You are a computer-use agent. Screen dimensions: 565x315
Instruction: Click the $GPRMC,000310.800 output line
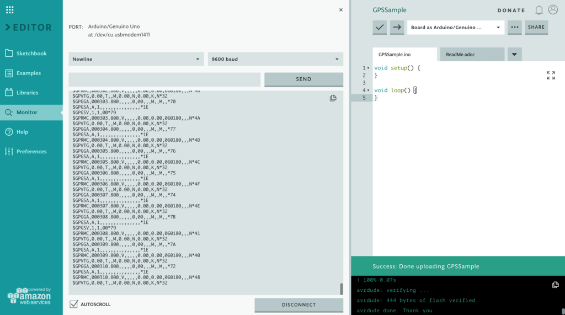pyautogui.click(x=136, y=277)
